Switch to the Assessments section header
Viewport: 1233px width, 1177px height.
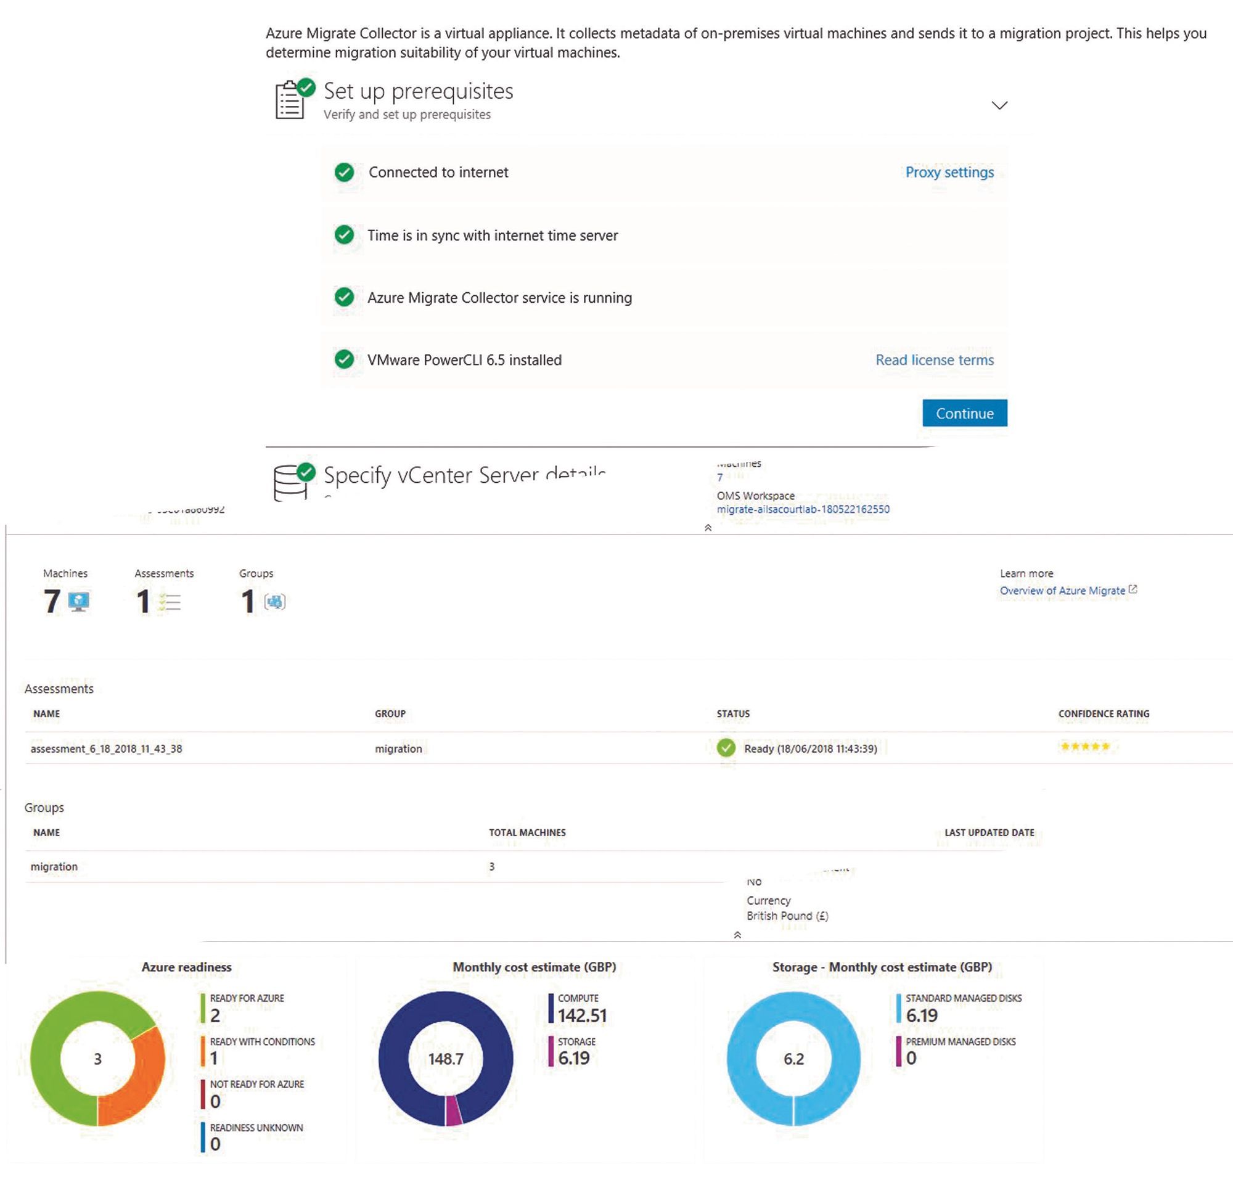59,688
